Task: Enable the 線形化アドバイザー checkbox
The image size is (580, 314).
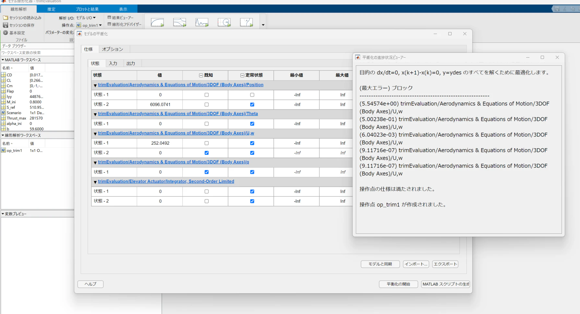Action: coord(110,24)
